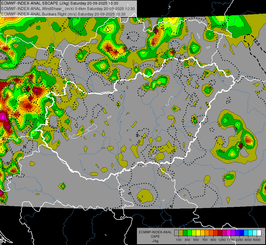Click the SBCAPE (J/kg) header line
The image size is (266, 245).
pyautogui.click(x=60, y=3)
